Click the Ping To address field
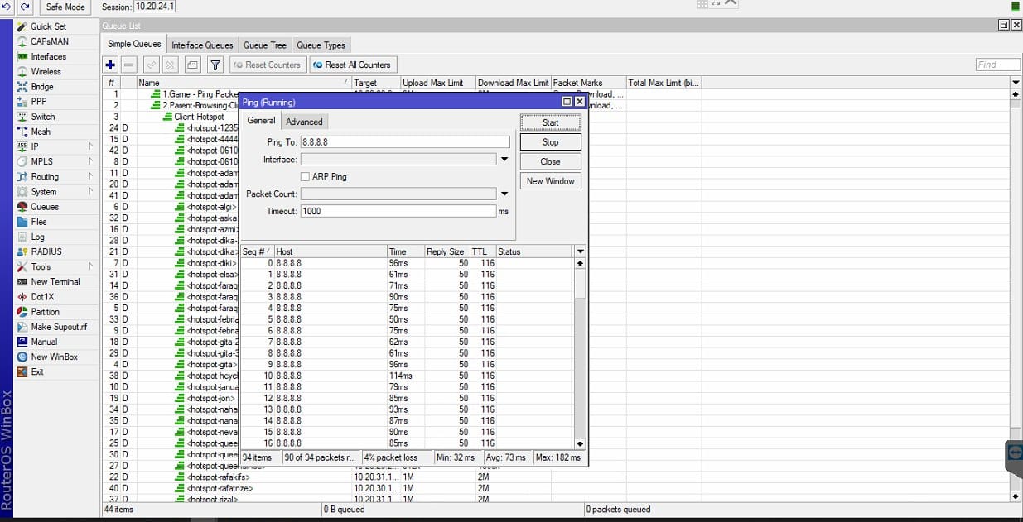Viewport: 1023px width, 522px height. coord(405,142)
